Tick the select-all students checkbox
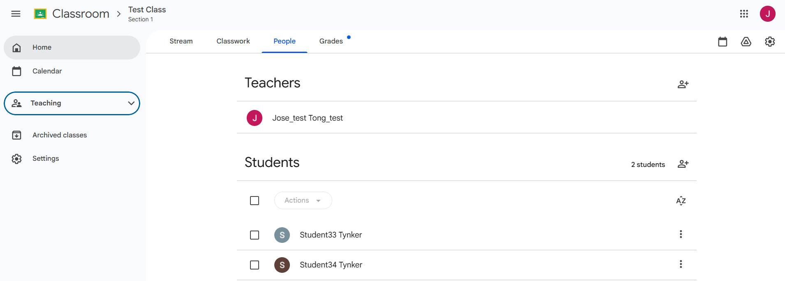This screenshot has height=281, width=785. pyautogui.click(x=255, y=201)
